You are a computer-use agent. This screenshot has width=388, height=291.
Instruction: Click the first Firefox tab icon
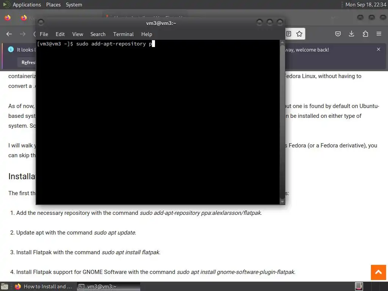coord(8,17)
